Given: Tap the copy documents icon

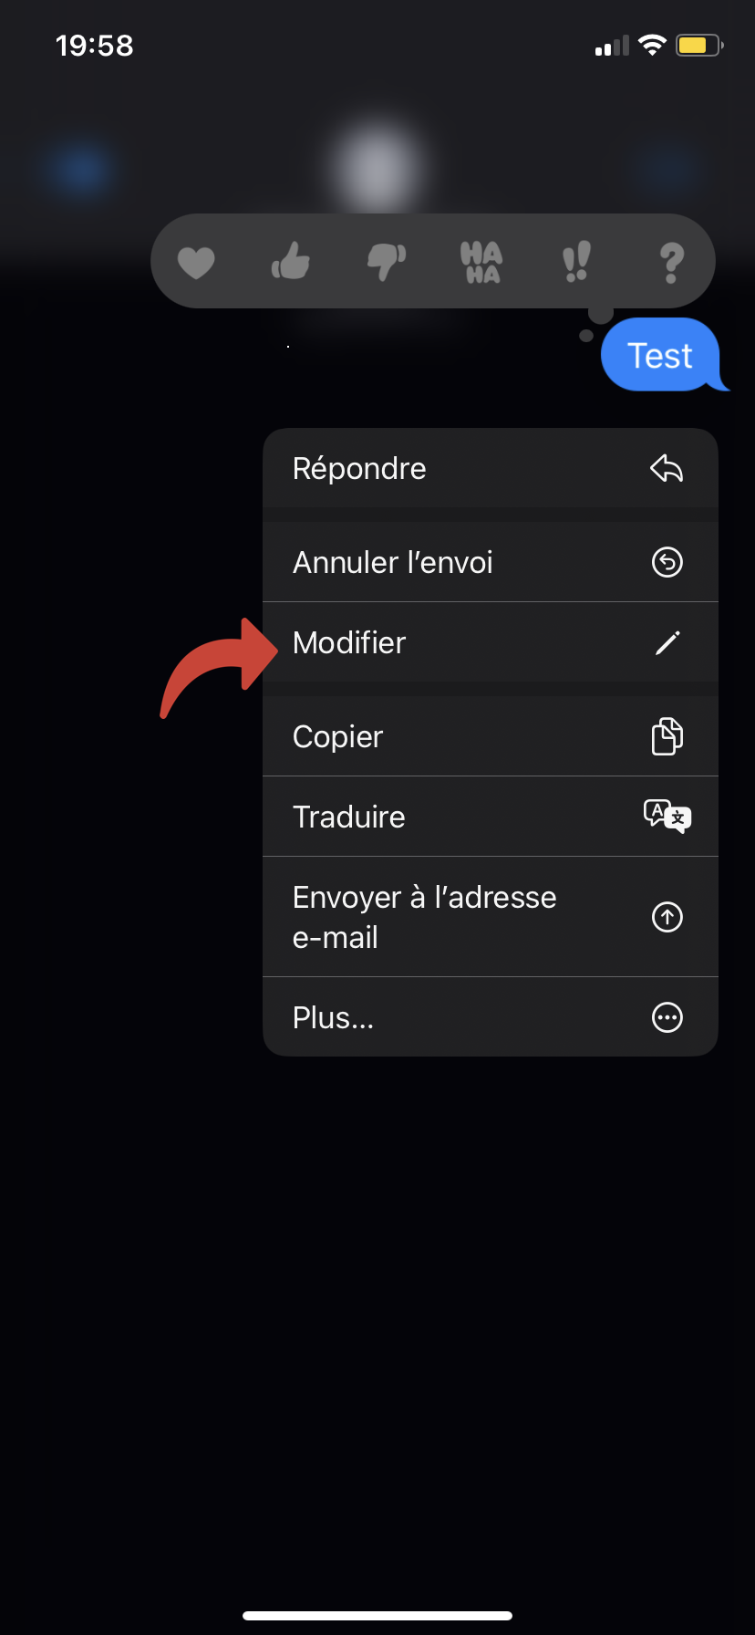Looking at the screenshot, I should tap(667, 736).
